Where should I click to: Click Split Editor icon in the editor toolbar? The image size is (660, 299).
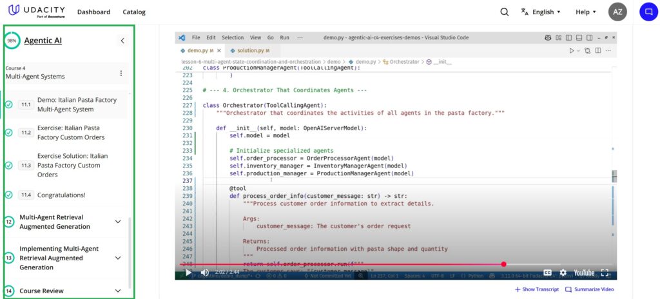pos(597,51)
